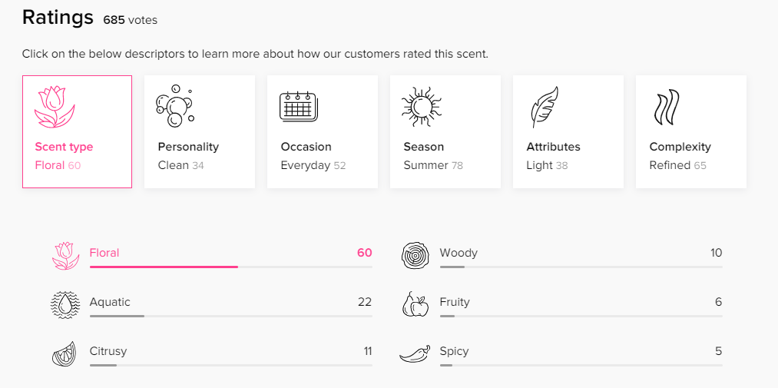Click the calendar icon in Occasion card

(298, 107)
